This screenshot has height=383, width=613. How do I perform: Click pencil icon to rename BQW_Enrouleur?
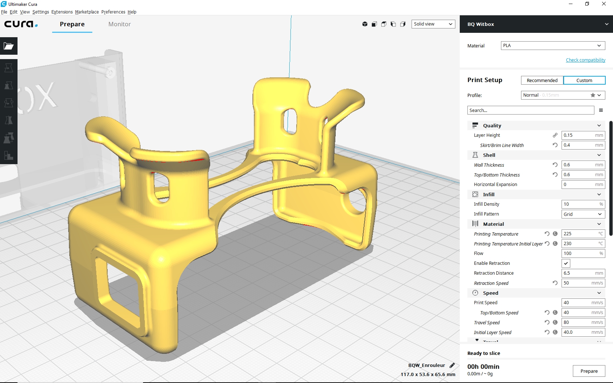452,365
